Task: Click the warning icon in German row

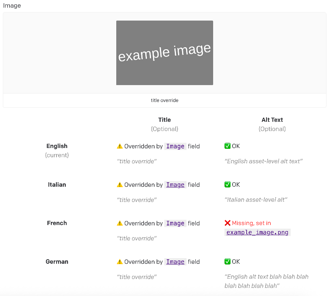Action: tap(119, 262)
